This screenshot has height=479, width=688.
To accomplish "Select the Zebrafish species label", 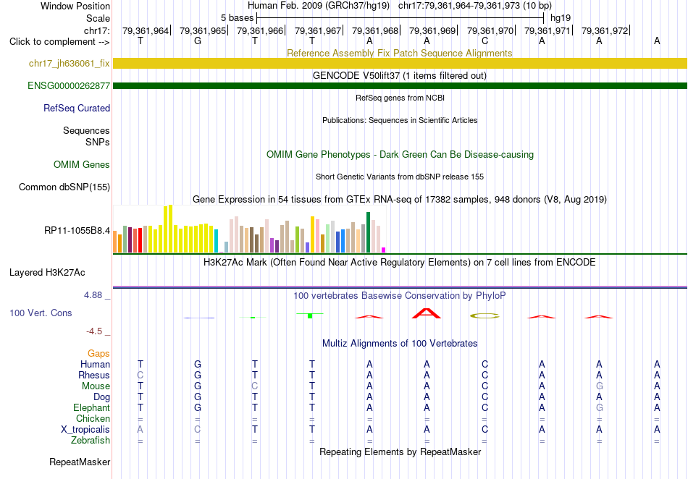I will [91, 440].
